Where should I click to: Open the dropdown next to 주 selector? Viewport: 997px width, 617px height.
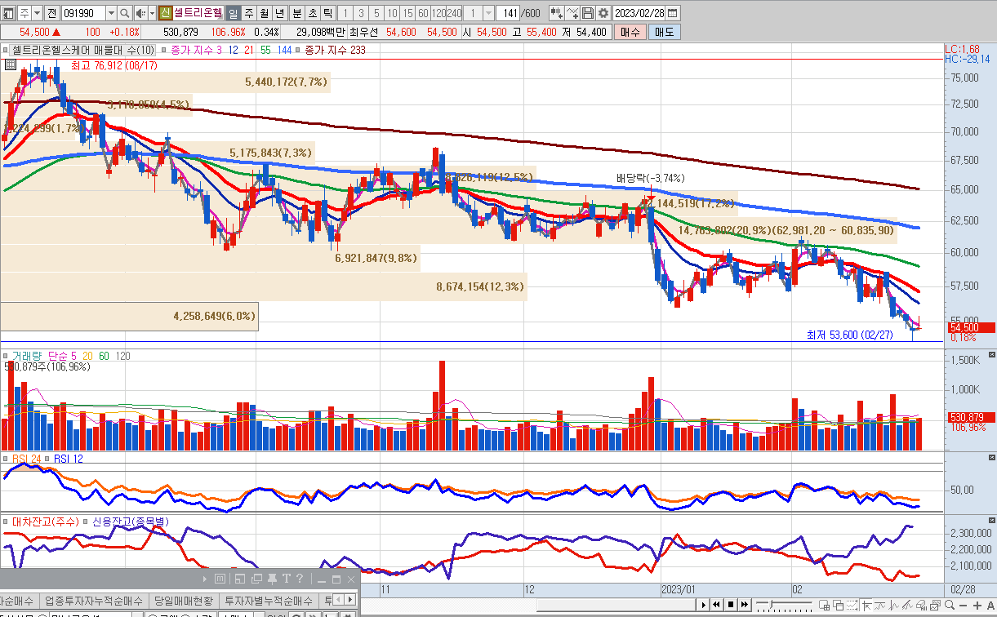point(38,13)
